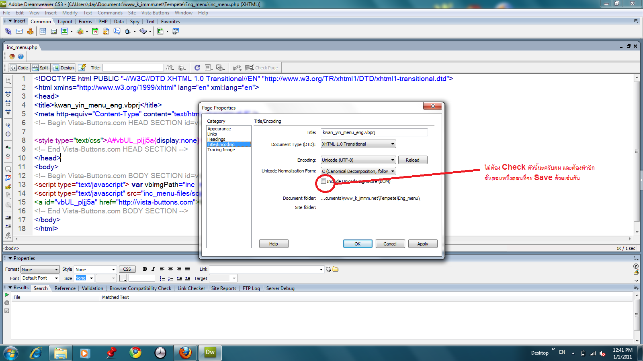Screen dimensions: 643x361
Task: Select Tracing Image category
Action: tap(221, 150)
